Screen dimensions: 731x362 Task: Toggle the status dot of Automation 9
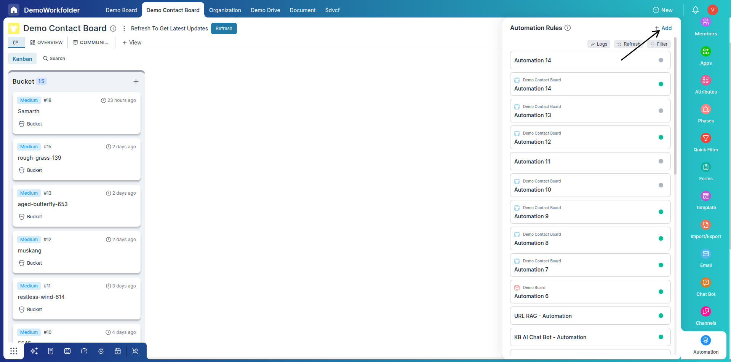tap(661, 212)
